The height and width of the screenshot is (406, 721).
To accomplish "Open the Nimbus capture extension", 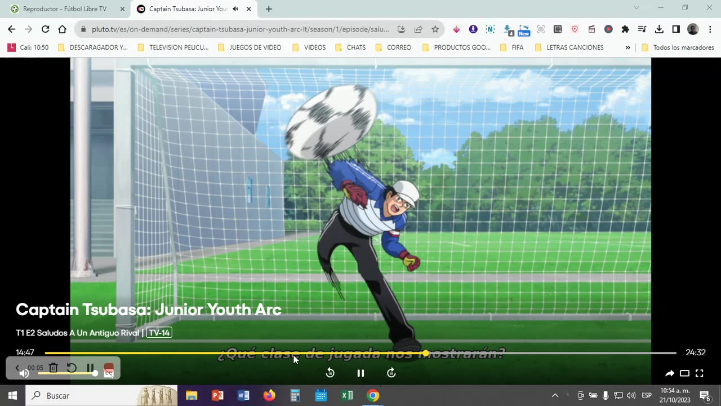I will click(x=490, y=29).
